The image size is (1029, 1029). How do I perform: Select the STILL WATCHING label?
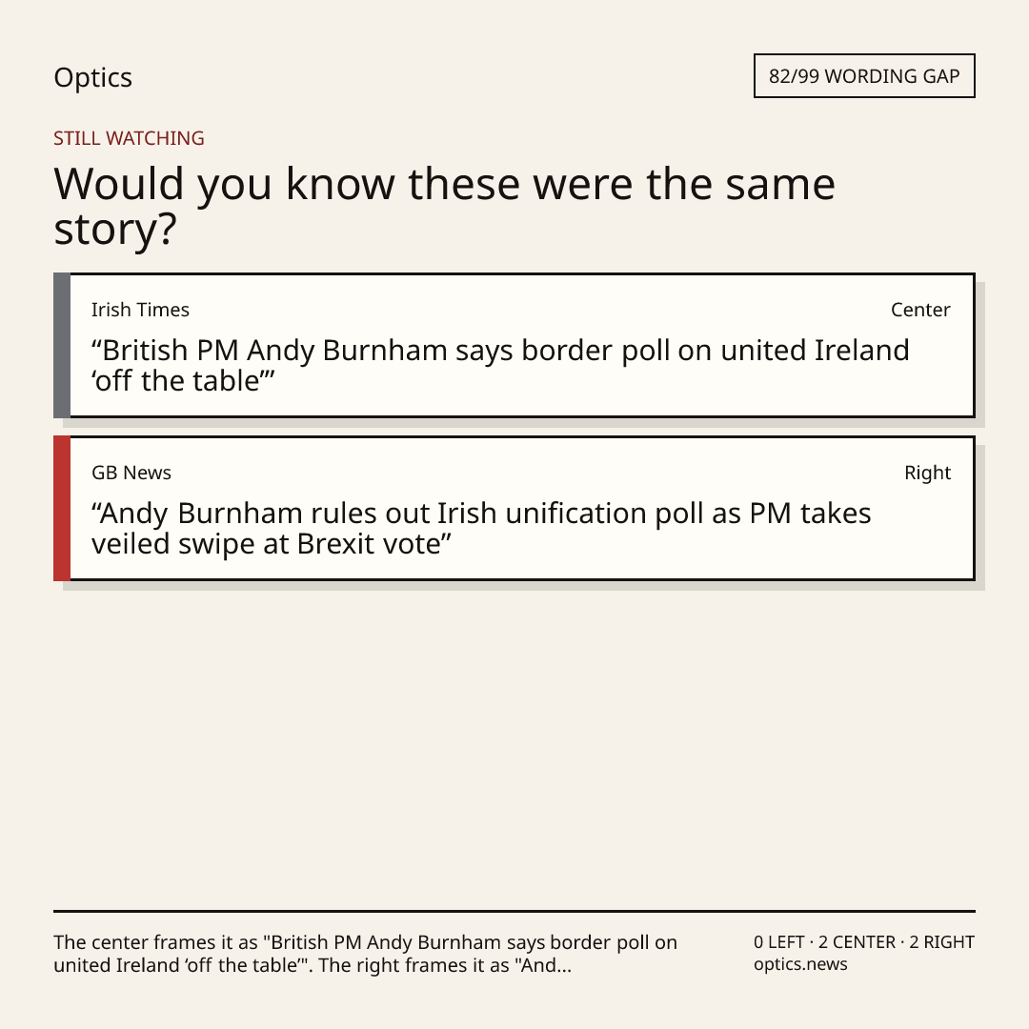[129, 138]
